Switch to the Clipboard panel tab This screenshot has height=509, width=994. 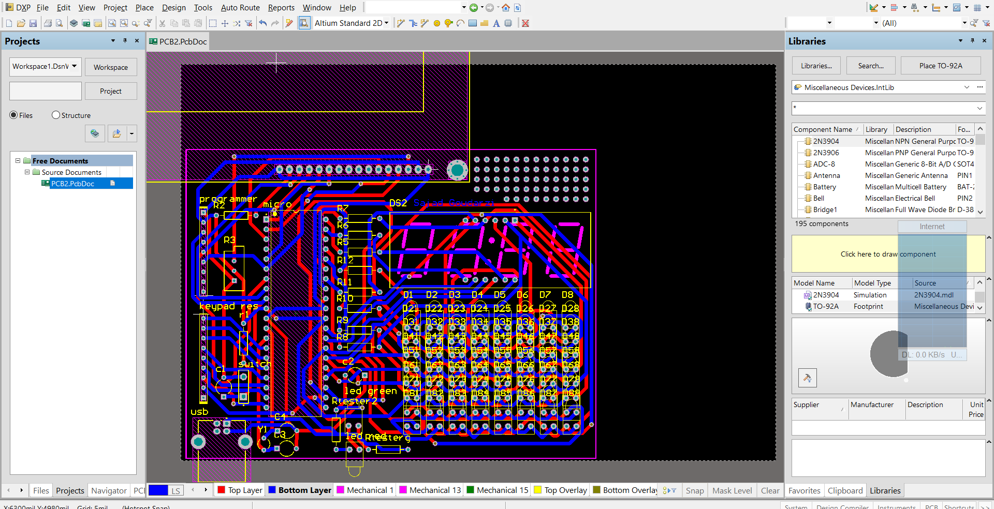845,490
